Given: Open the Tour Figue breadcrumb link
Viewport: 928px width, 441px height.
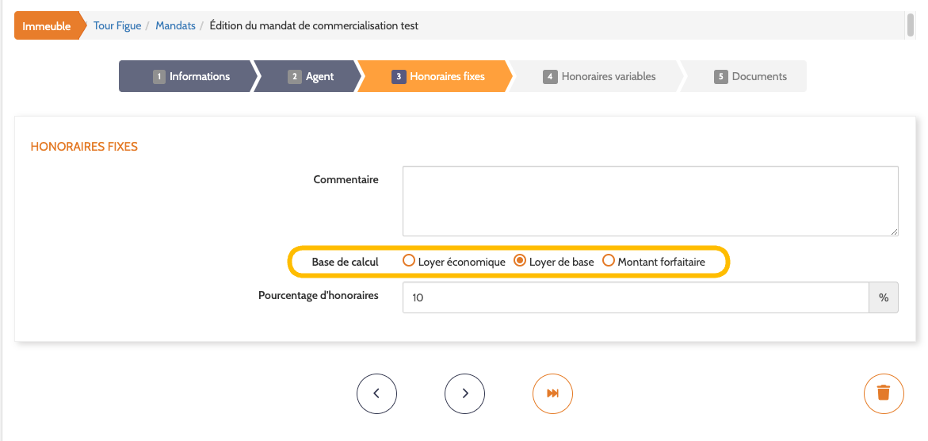Looking at the screenshot, I should 117,26.
